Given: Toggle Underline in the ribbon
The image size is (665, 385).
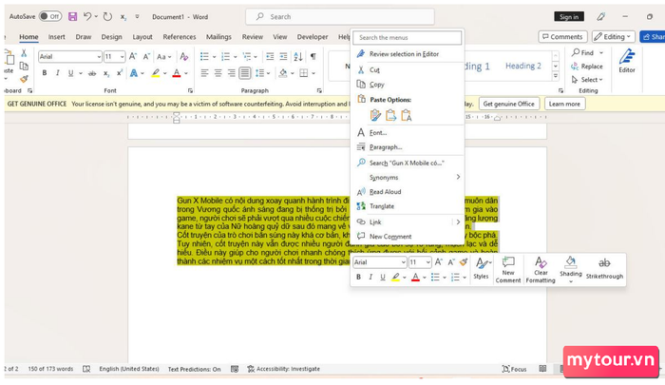Looking at the screenshot, I should click(70, 73).
